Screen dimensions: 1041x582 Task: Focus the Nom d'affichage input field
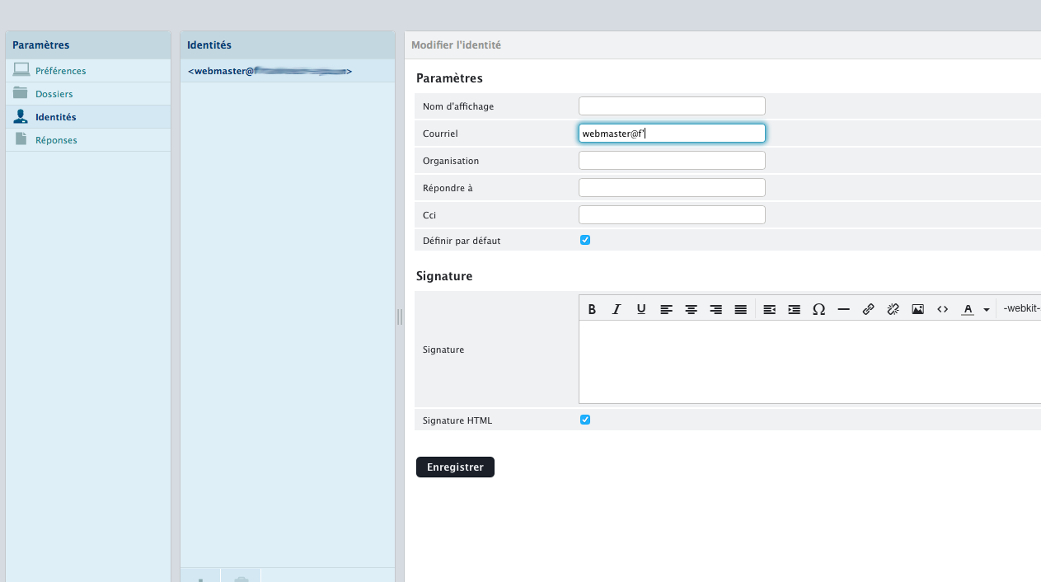[x=672, y=106]
